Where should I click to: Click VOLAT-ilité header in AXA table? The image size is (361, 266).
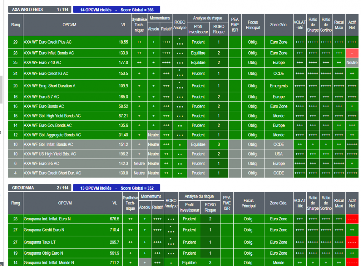300,25
